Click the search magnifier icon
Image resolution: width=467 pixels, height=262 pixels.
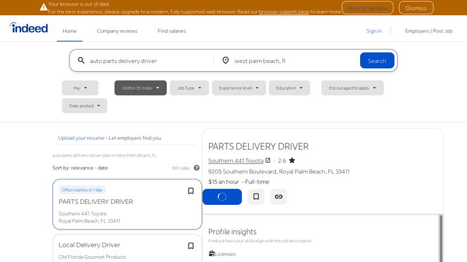pos(81,61)
